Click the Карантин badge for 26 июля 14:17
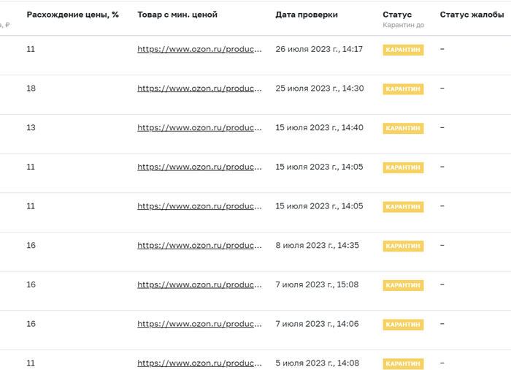Viewport: 511px width, 370px height. 403,50
